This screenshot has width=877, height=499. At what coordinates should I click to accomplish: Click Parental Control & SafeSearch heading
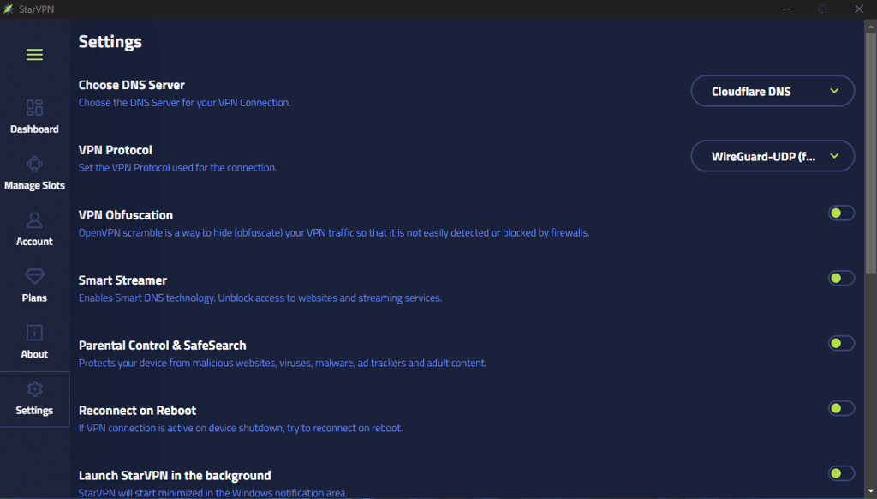click(x=162, y=345)
